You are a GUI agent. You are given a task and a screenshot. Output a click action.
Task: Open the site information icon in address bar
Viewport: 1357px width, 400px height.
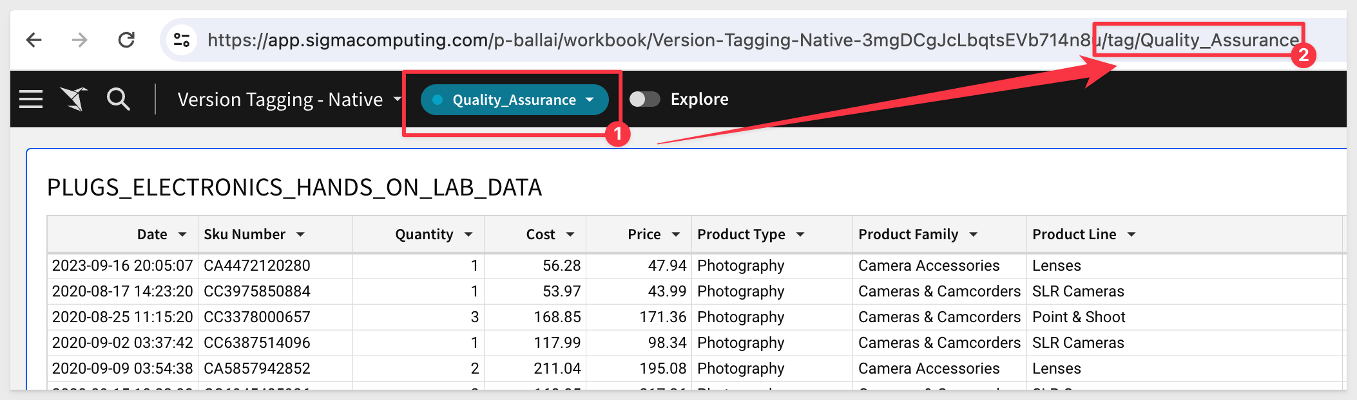pos(182,41)
